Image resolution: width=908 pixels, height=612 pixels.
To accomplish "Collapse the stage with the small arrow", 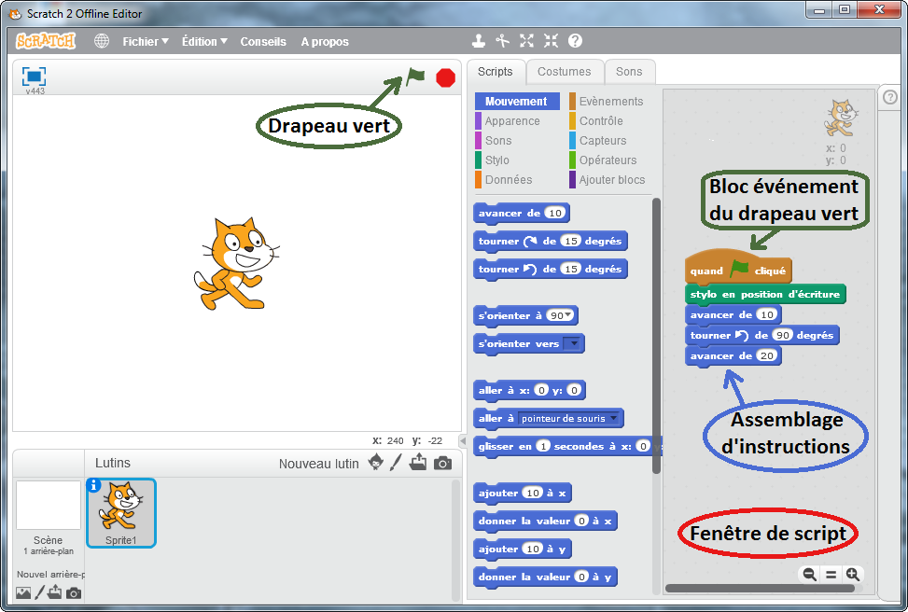I will click(462, 441).
